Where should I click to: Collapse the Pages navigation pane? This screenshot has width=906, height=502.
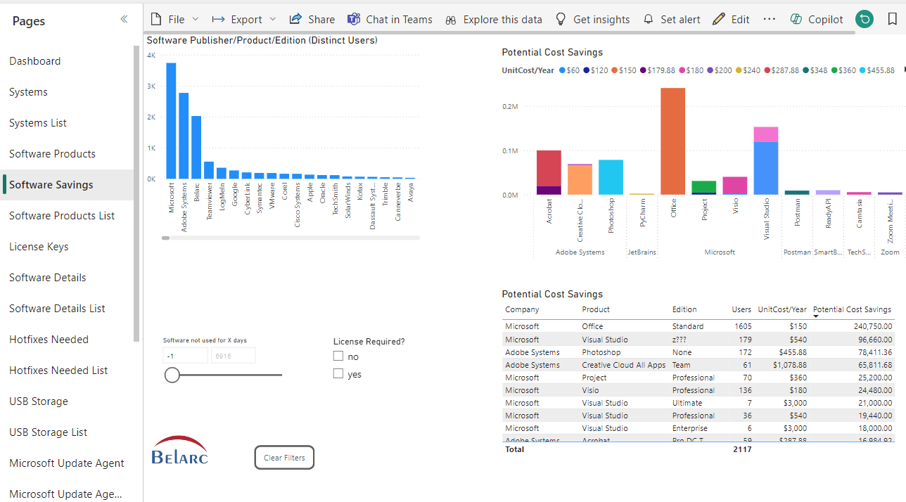tap(124, 20)
